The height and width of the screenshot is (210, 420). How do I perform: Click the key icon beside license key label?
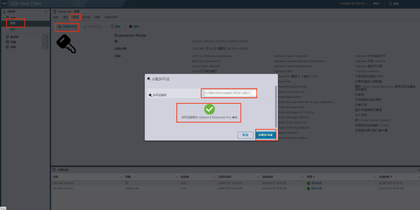coord(150,95)
